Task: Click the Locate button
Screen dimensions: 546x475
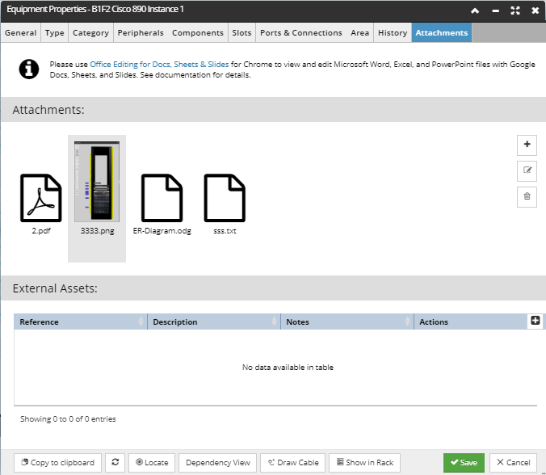Action: pos(152,462)
